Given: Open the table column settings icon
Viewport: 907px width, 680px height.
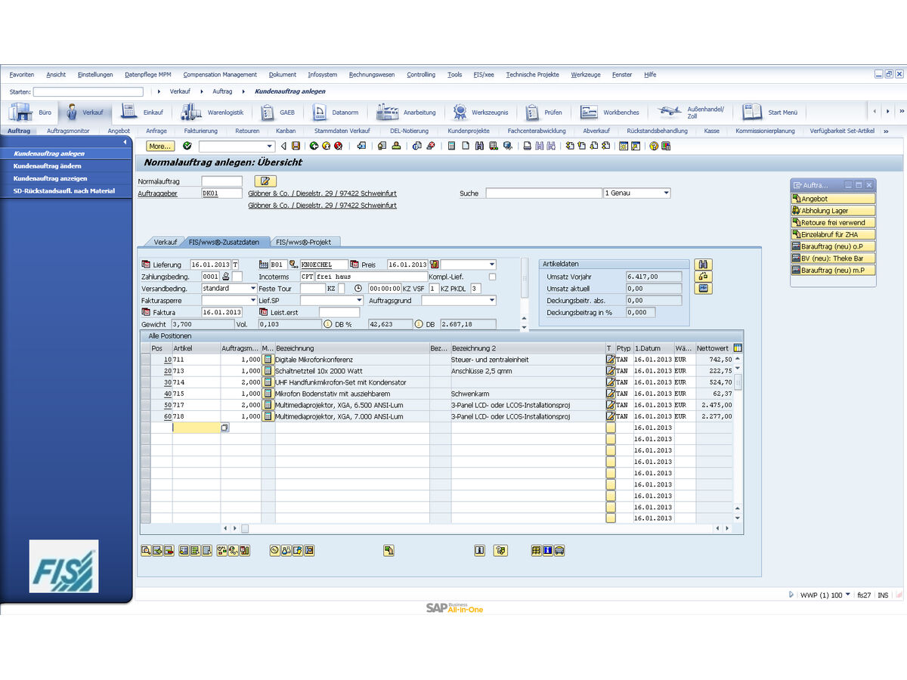Looking at the screenshot, I should [738, 348].
